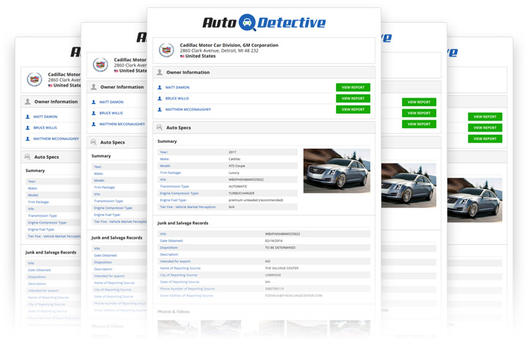Click Owner Information person icon in far-left report
This screenshot has width=528, height=340.
[28, 101]
